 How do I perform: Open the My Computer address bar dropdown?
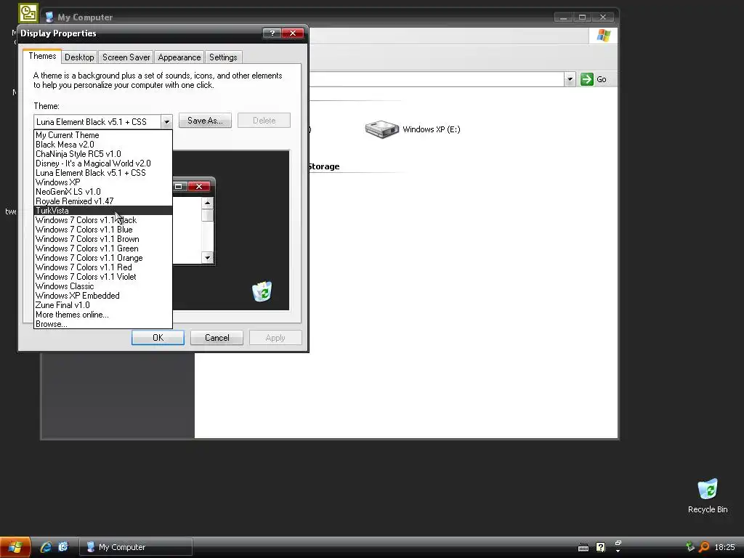click(x=570, y=79)
